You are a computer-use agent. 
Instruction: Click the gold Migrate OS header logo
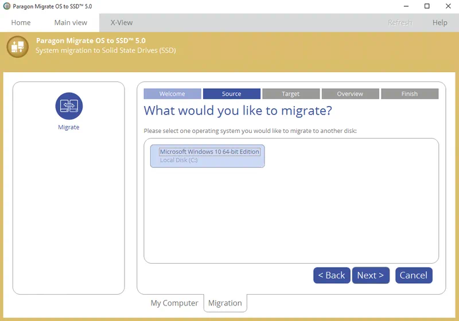(18, 47)
